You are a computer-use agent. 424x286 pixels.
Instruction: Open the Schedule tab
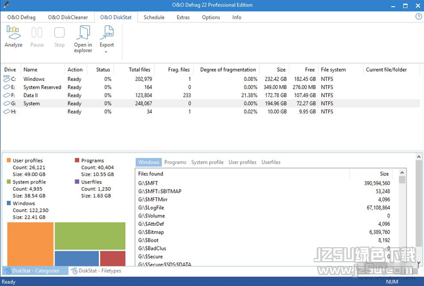[154, 18]
